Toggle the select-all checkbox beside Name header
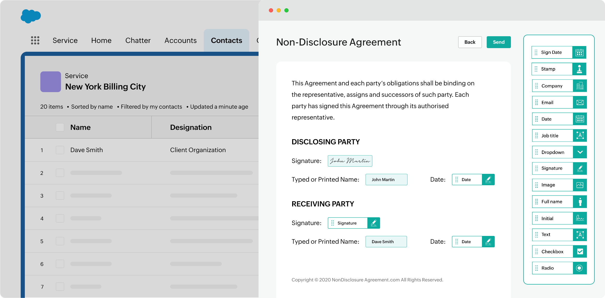 (x=60, y=127)
